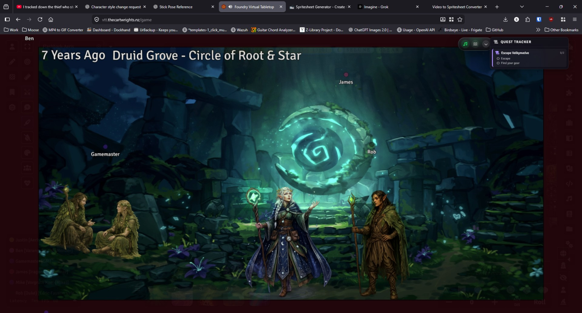Click the 0/2 quest progress counter

click(562, 53)
